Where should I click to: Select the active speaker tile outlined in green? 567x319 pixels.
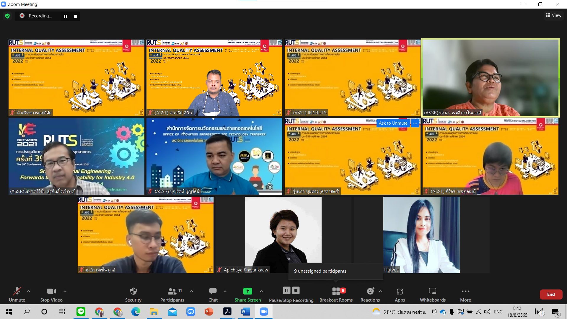tap(490, 78)
